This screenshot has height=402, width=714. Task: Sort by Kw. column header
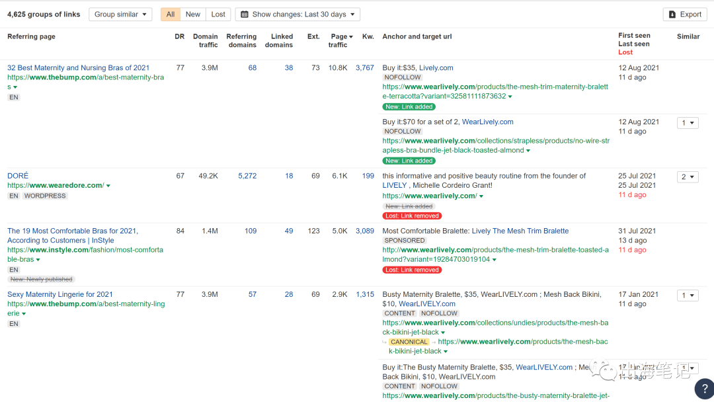[368, 36]
